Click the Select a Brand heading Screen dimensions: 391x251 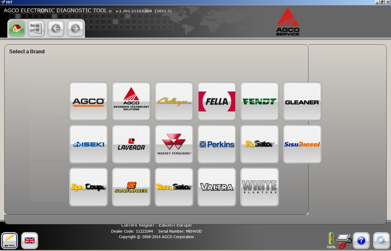[27, 51]
